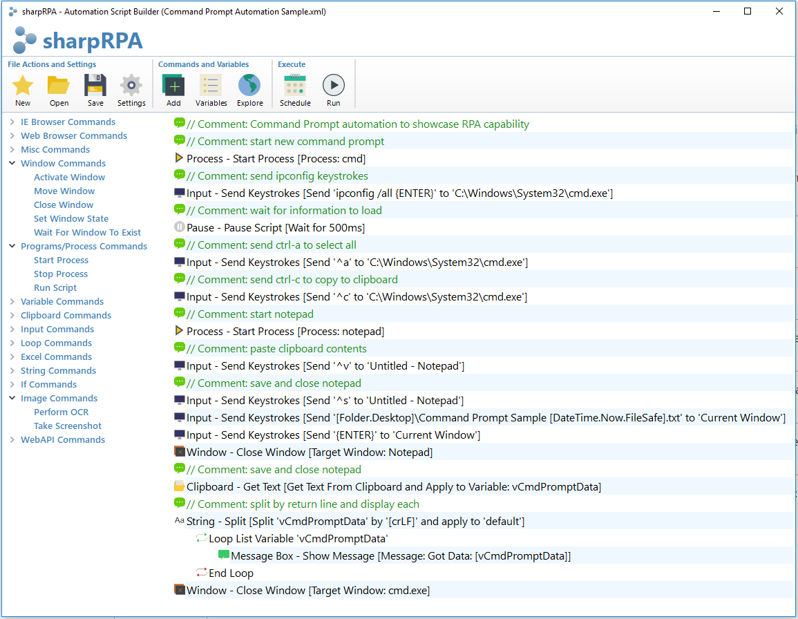Select the Send '^c' keystrokes line
Image resolution: width=798 pixels, height=619 pixels.
tap(357, 296)
